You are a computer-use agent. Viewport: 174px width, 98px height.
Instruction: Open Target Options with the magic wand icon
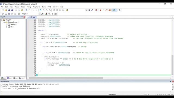(42, 14)
